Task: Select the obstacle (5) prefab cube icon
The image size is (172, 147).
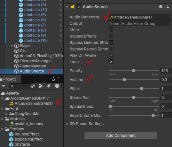Action: point(21,15)
